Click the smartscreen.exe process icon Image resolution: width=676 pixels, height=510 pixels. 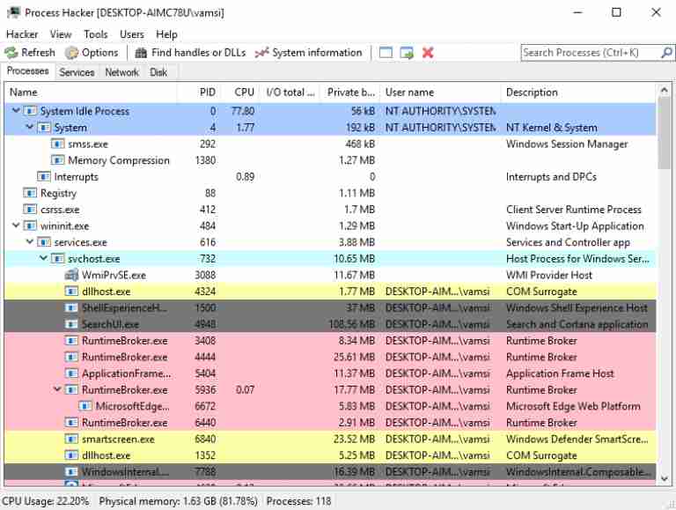[x=71, y=439]
